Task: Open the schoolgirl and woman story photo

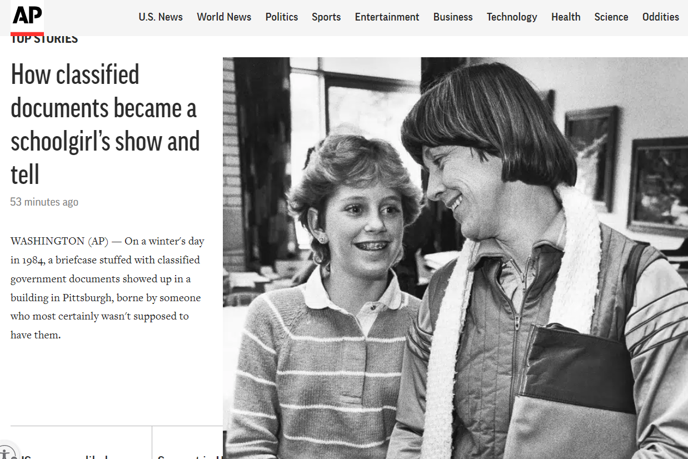Action: click(455, 258)
